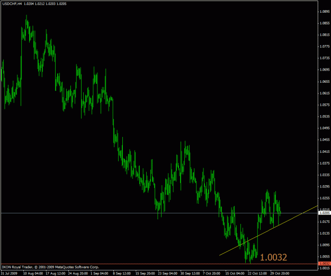Click the 1.0375 price axis label
The image size is (331, 276).
325,163
